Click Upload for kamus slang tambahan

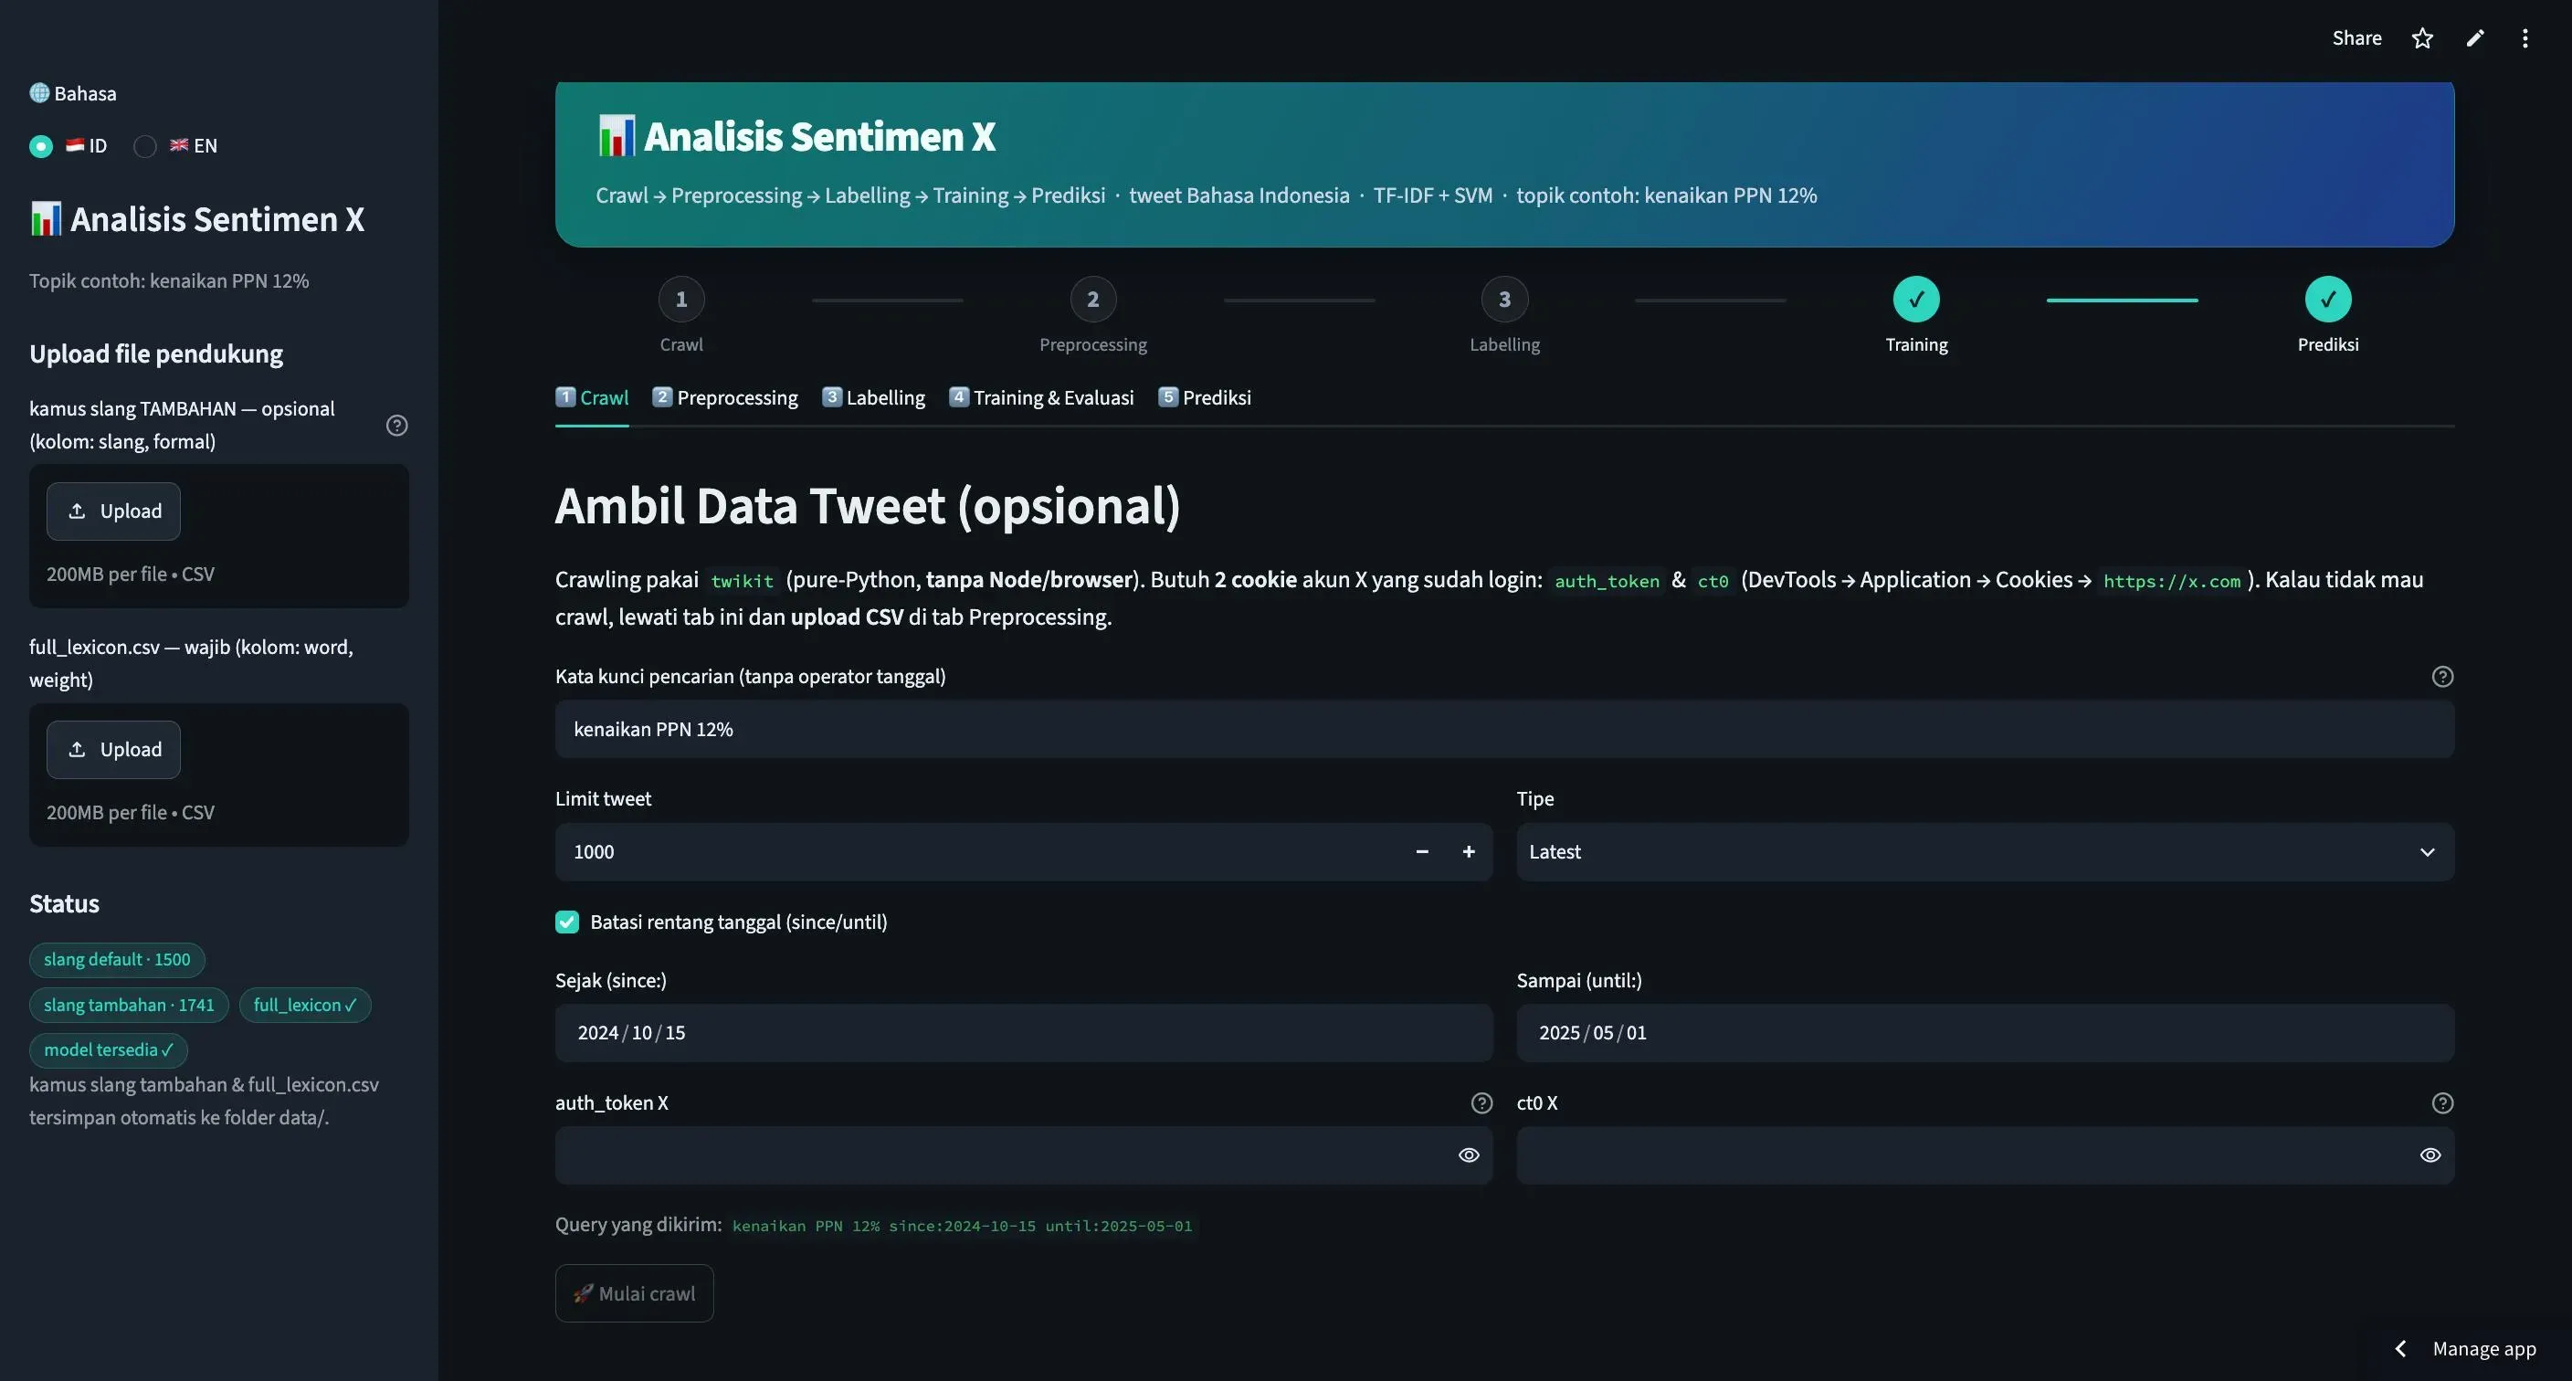point(113,511)
